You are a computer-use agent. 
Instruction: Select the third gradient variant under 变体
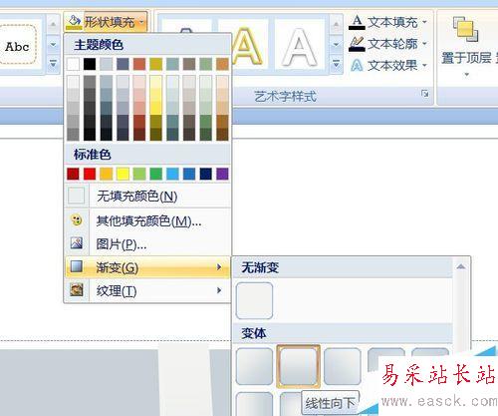343,366
